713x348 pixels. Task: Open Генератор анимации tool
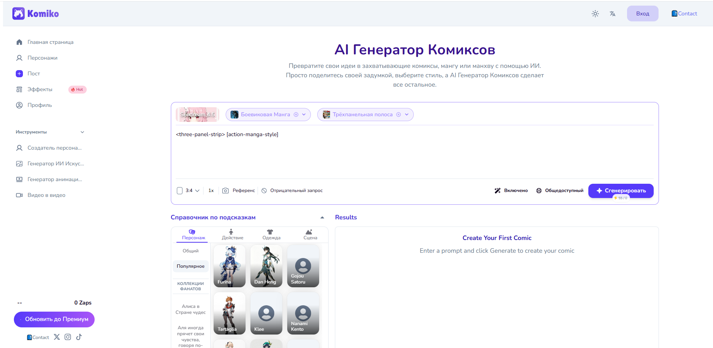(x=49, y=179)
